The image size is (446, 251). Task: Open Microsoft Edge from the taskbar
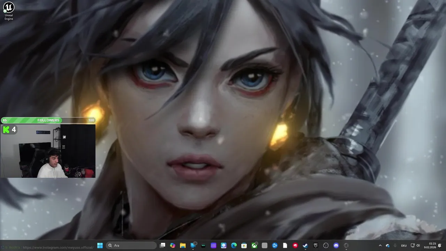click(234, 245)
